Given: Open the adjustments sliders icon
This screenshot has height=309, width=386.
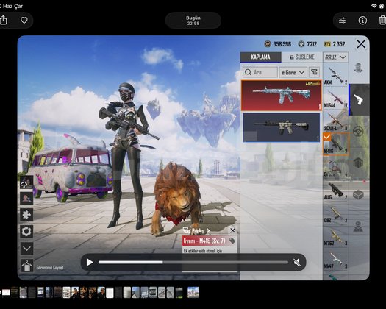Looking at the screenshot, I should pyautogui.click(x=342, y=20).
